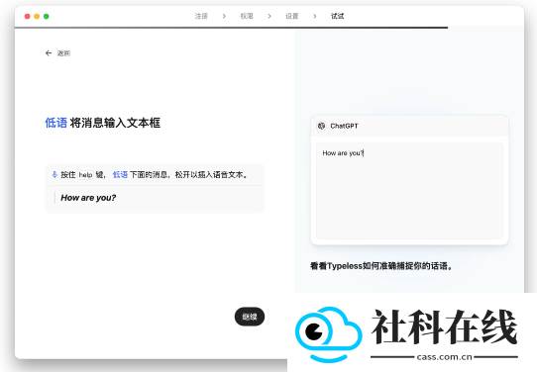This screenshot has width=537, height=372.
Task: Open the 权限 step in breadcrumb
Action: 247,16
